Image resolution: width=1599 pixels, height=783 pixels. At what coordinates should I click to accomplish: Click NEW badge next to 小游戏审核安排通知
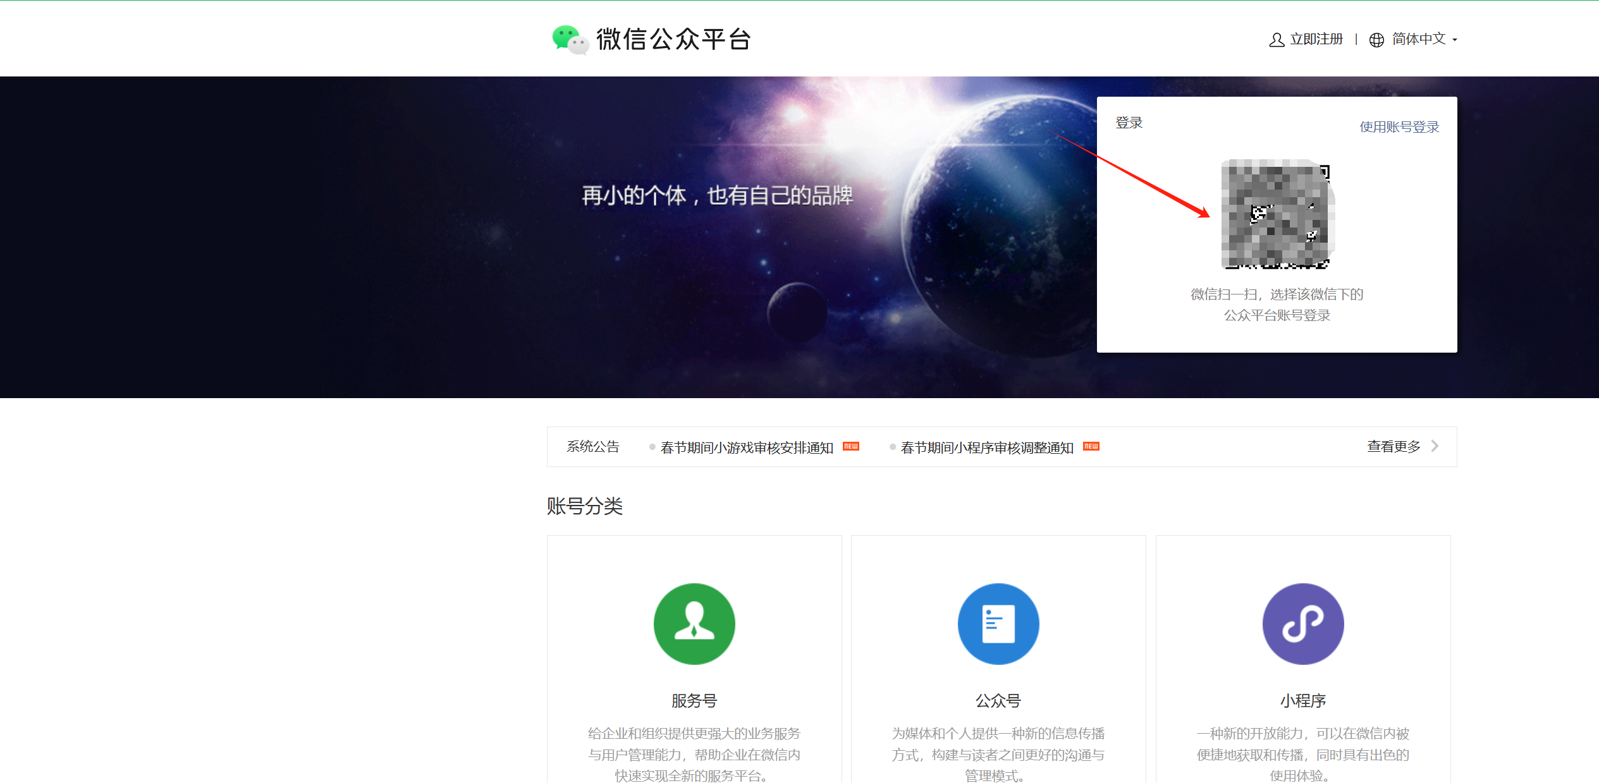[851, 446]
